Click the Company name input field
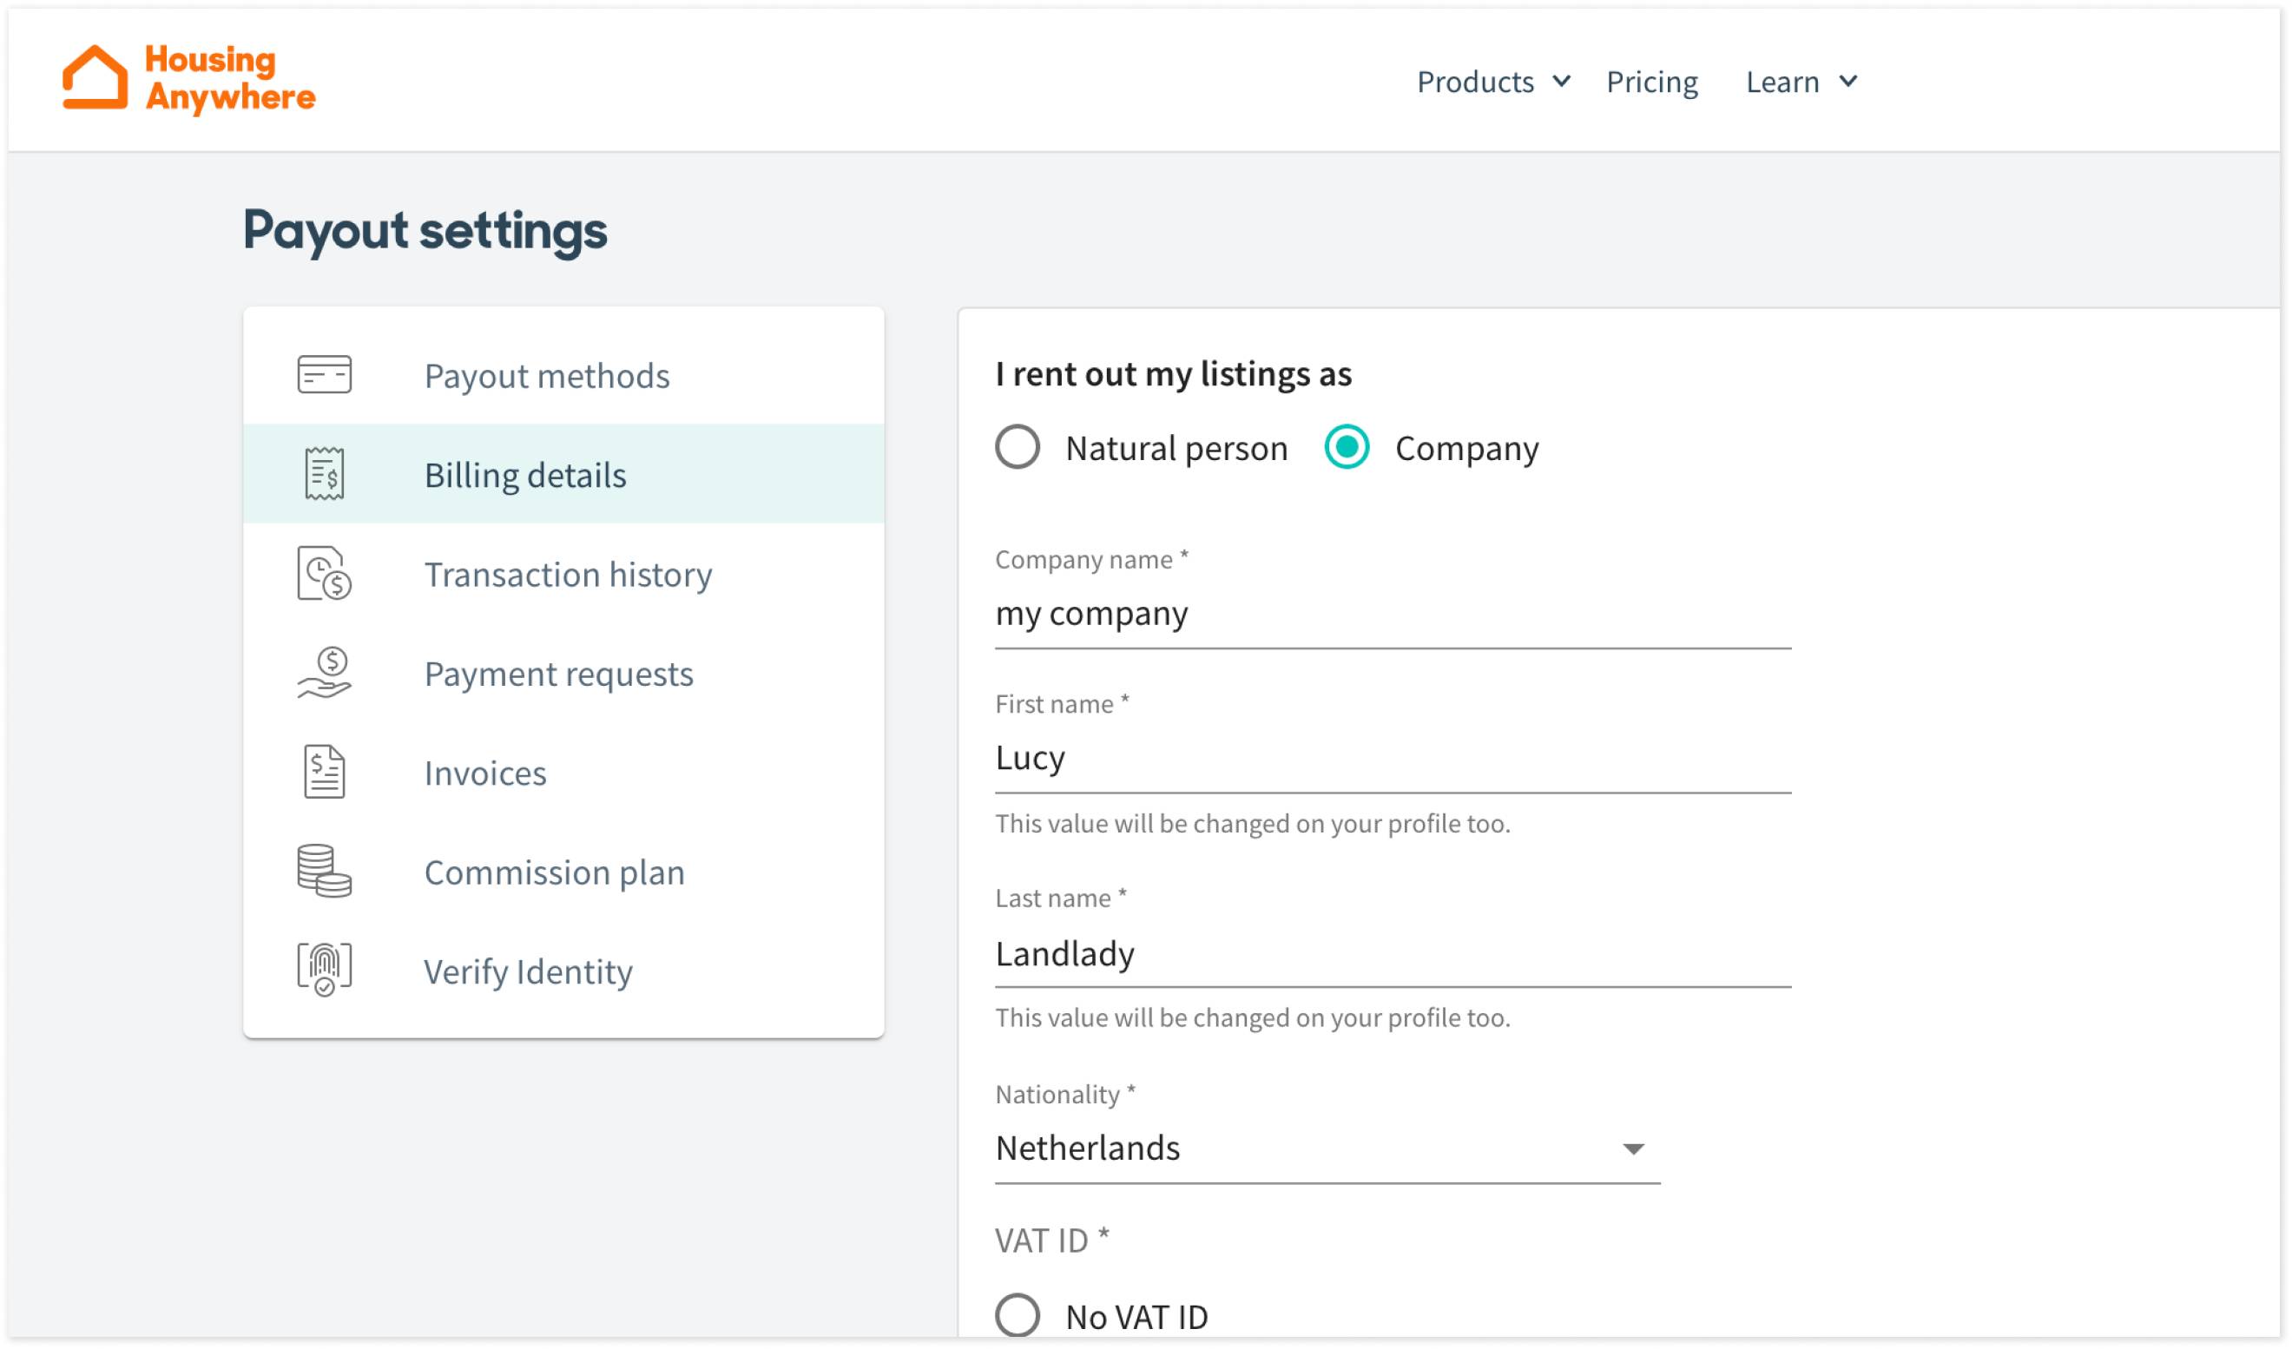This screenshot has width=2292, height=1349. [x=1392, y=614]
